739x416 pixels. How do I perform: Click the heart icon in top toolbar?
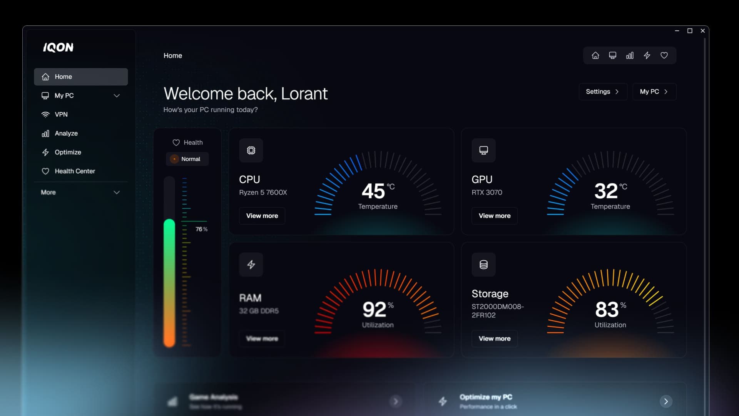pos(664,55)
